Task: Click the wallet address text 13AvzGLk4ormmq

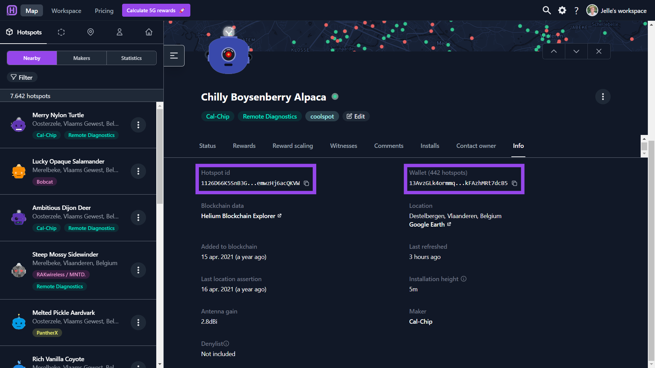Action: click(x=458, y=183)
